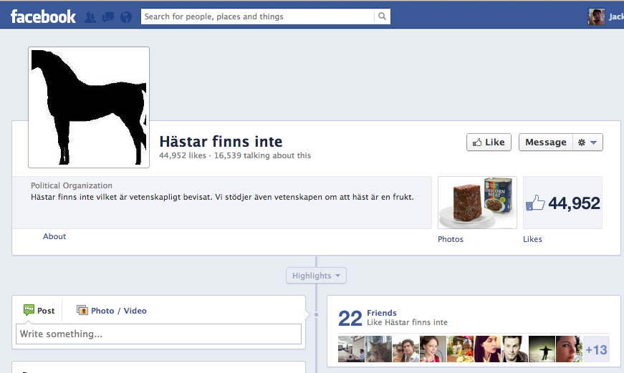
Task: Open the messages icon in the top bar
Action: pos(108,17)
